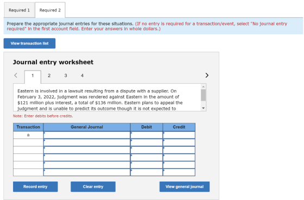Open General Journal account dropdown in fifth row
Image resolution: width=304 pixels, height=200 pixels.
click(87, 165)
